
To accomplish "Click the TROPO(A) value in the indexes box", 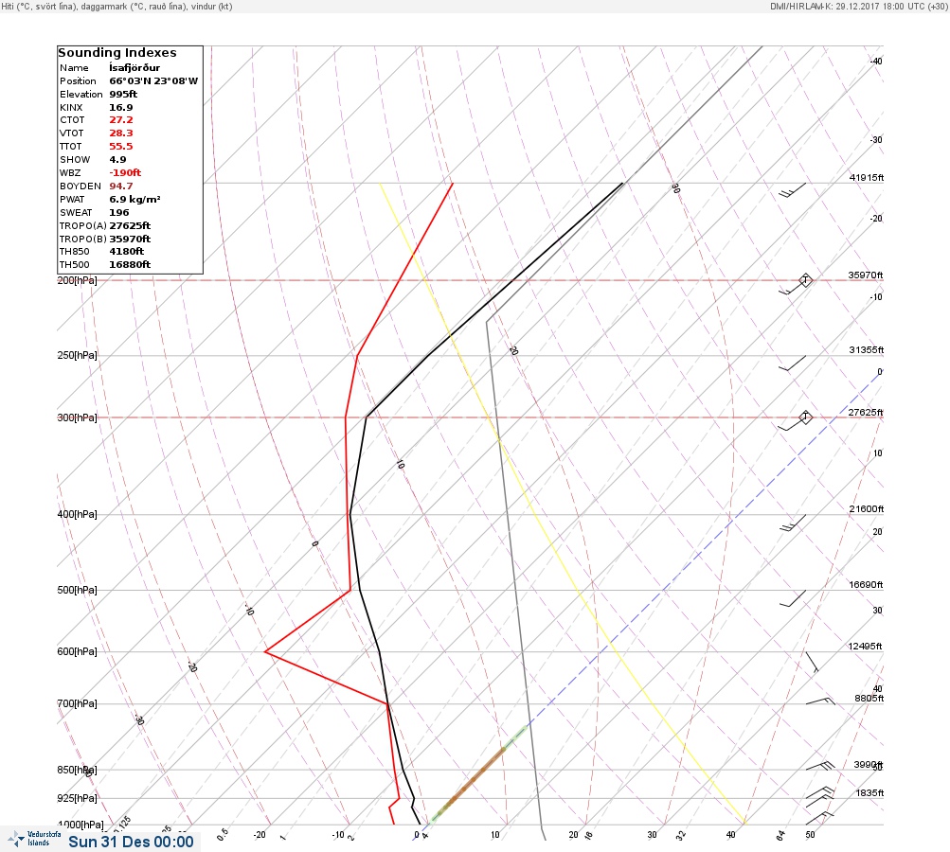I will click(x=130, y=226).
